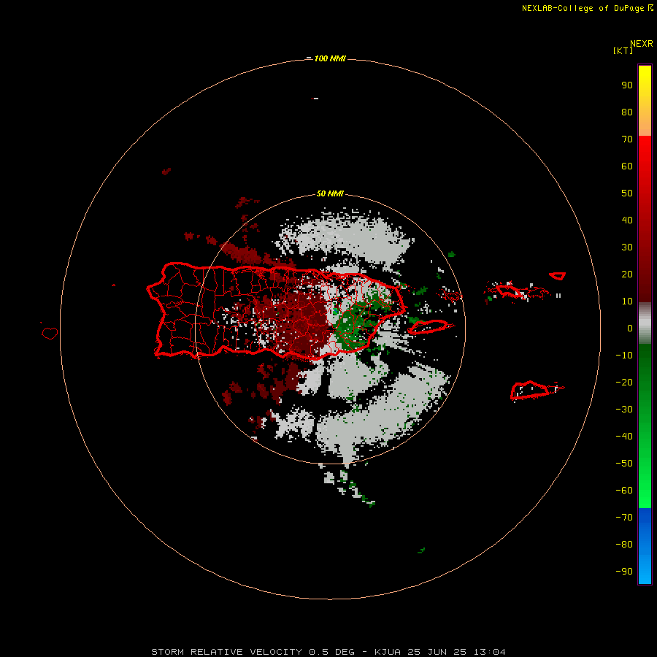Click the -90 value on velocity scale
Image resolution: width=657 pixels, height=657 pixels.
click(624, 572)
